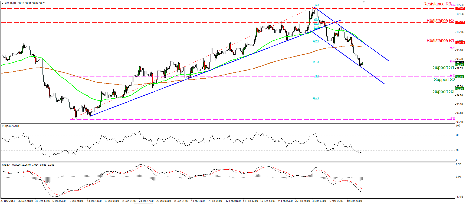Click the 16 Jan 05:00 date label
The height and width of the screenshot is (204, 466).
pos(111,201)
